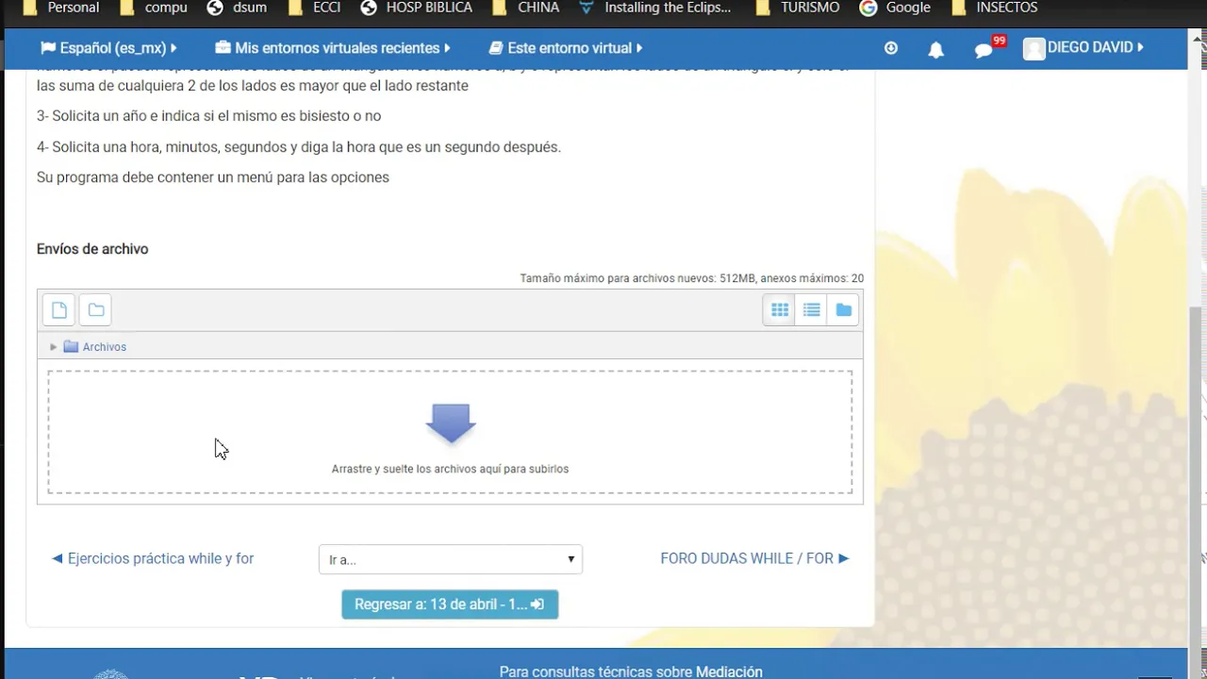This screenshot has height=679, width=1207.
Task: Click the blue upload arrow icon
Action: tap(451, 423)
